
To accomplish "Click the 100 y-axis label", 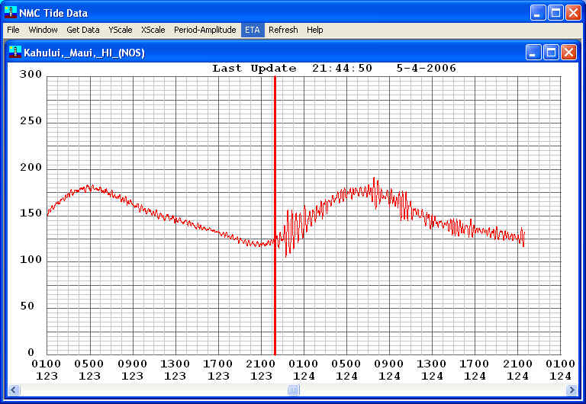I will (x=31, y=259).
